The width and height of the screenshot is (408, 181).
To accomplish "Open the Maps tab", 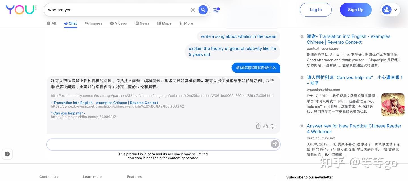I will 164,23.
